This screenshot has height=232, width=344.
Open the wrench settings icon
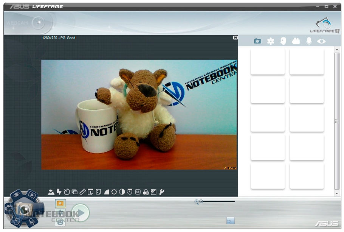[x=162, y=192]
